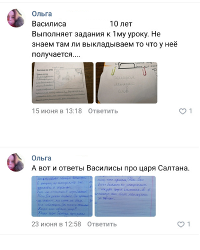Click the '10 лет' text in the comment
The width and height of the screenshot is (200, 250).
tap(121, 24)
